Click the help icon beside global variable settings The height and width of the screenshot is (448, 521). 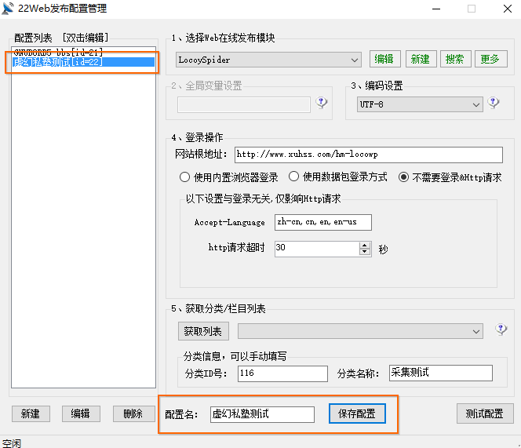(x=322, y=103)
